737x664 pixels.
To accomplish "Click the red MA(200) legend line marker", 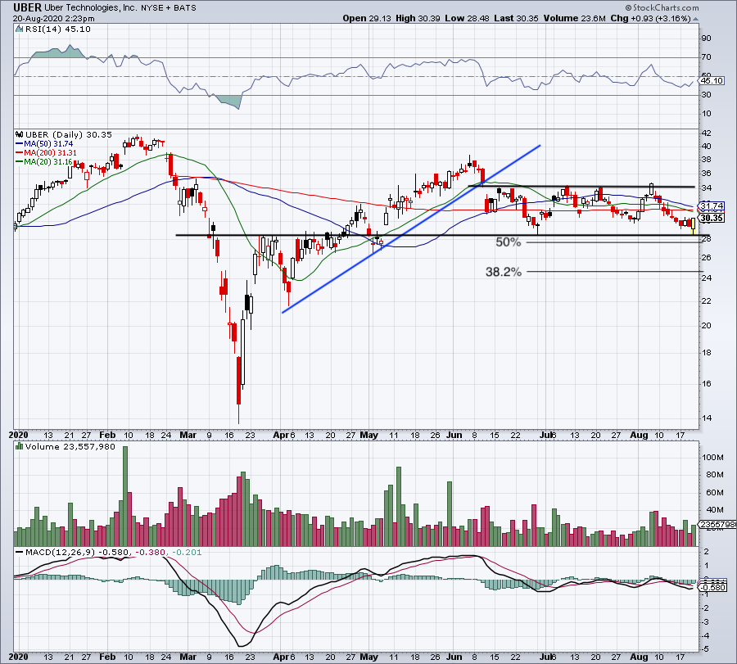I will click(20, 153).
